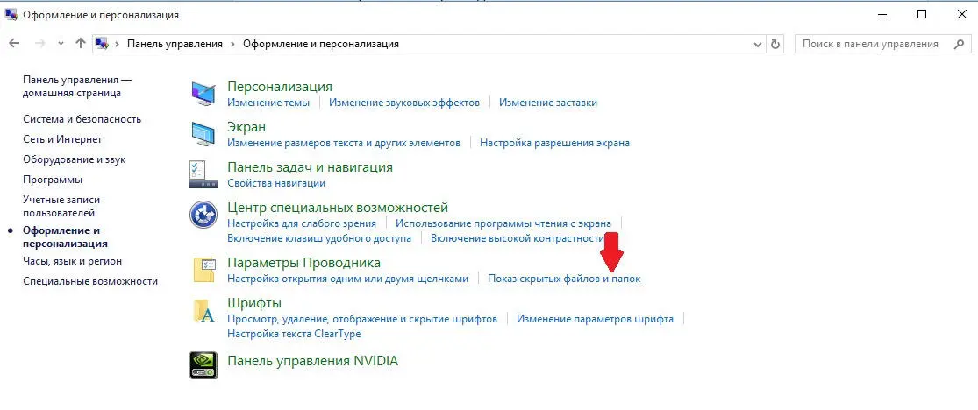Click the Параметры Проводника folder icon
This screenshot has height=410, width=978.
[x=203, y=270]
